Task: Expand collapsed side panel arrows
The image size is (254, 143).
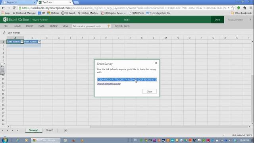Action: click(x=2, y=66)
